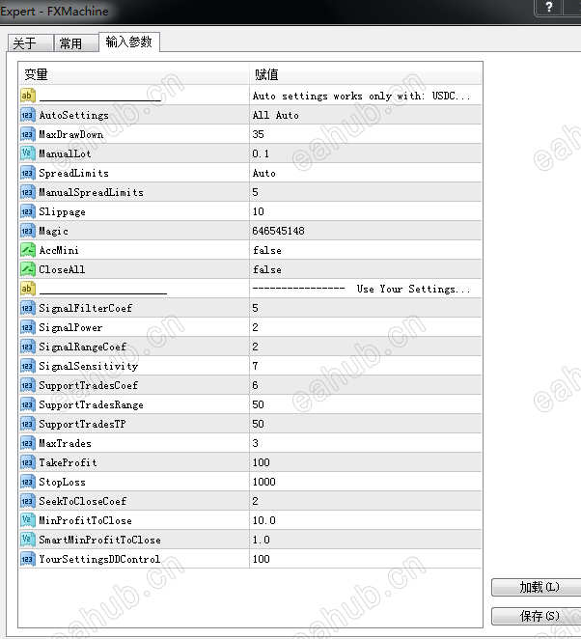Click the integer icon beside SpreadLimits
This screenshot has height=639, width=581.
click(28, 173)
